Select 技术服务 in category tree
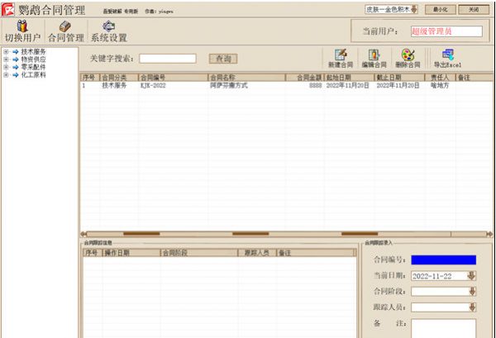 33,51
